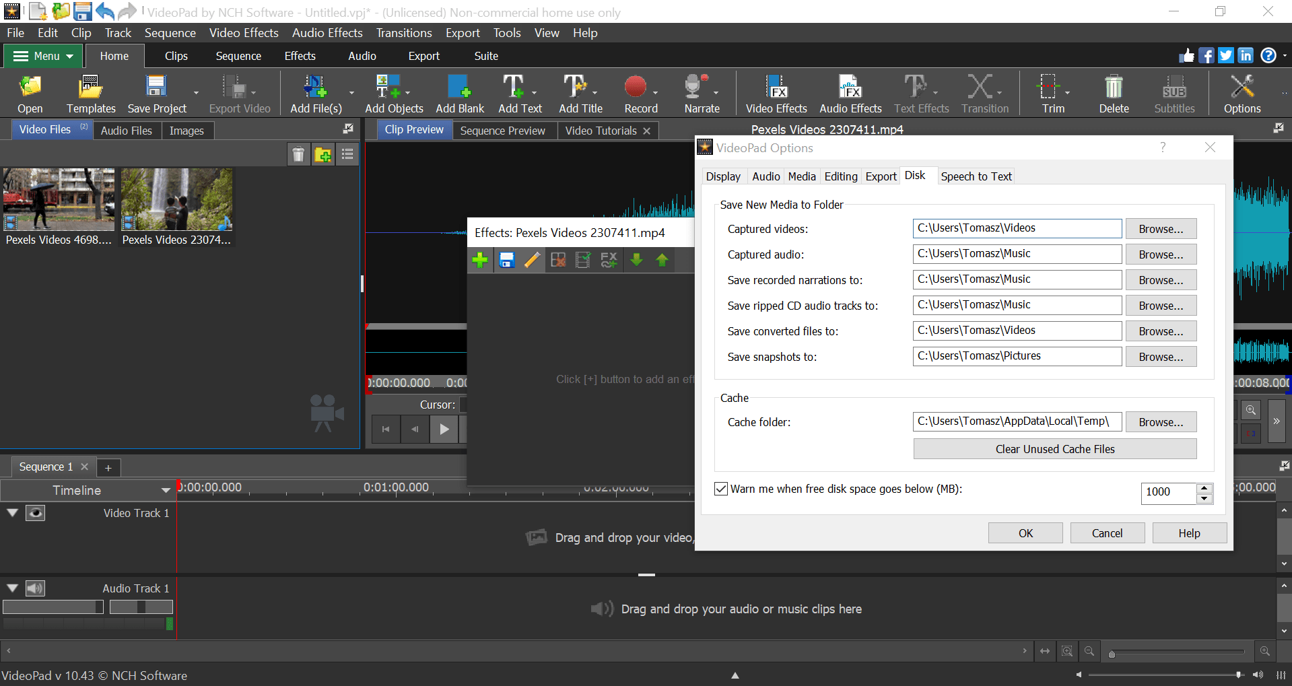Open the Add Text dropdown arrow
Screen dimensions: 1292x686
point(535,93)
